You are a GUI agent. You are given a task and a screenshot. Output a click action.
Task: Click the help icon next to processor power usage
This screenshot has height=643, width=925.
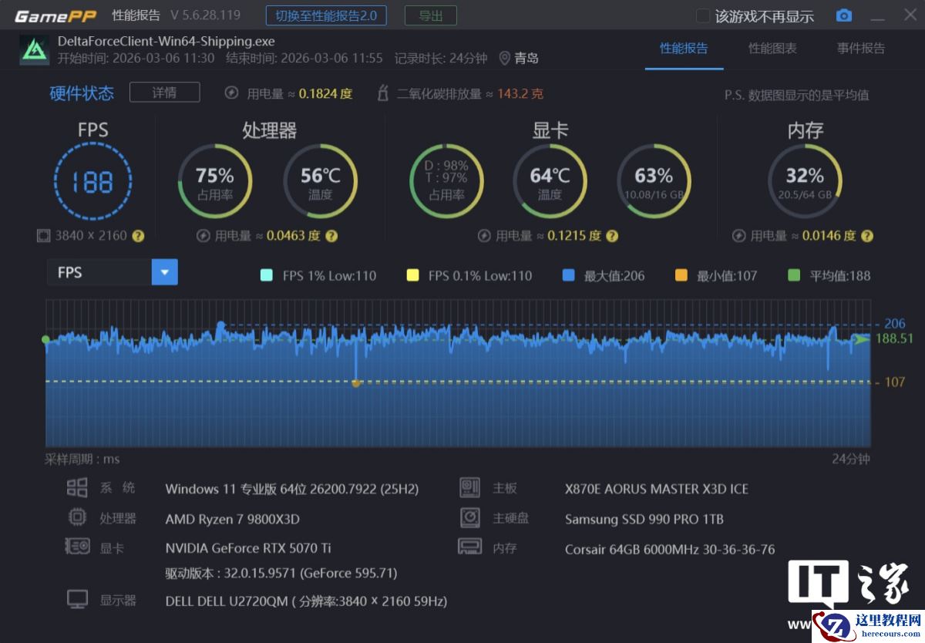[x=331, y=236]
